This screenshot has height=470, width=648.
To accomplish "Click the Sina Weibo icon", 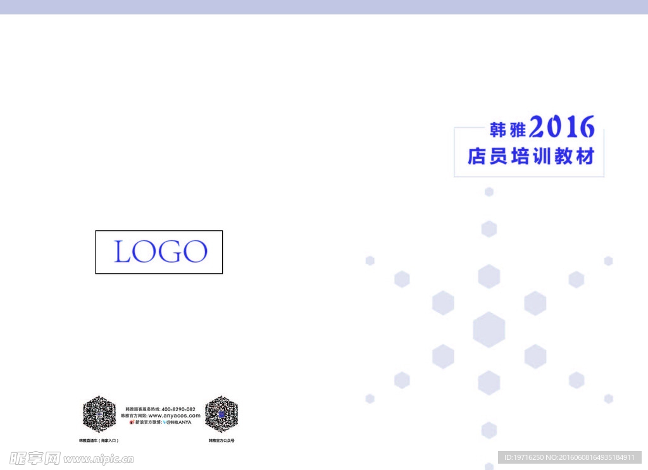I will [131, 421].
